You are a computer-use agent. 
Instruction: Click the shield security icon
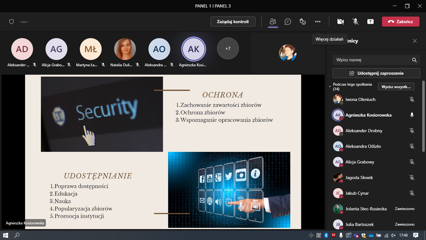[12, 22]
